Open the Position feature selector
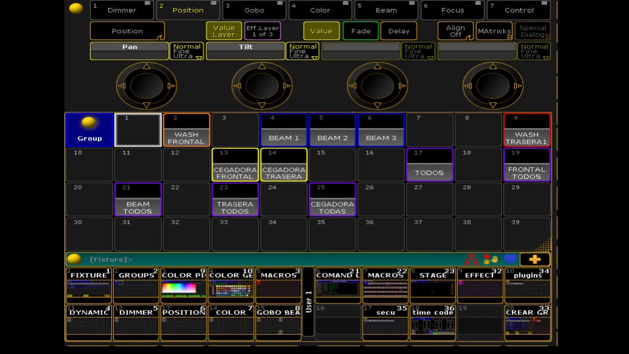The height and width of the screenshot is (354, 629). pyautogui.click(x=127, y=31)
